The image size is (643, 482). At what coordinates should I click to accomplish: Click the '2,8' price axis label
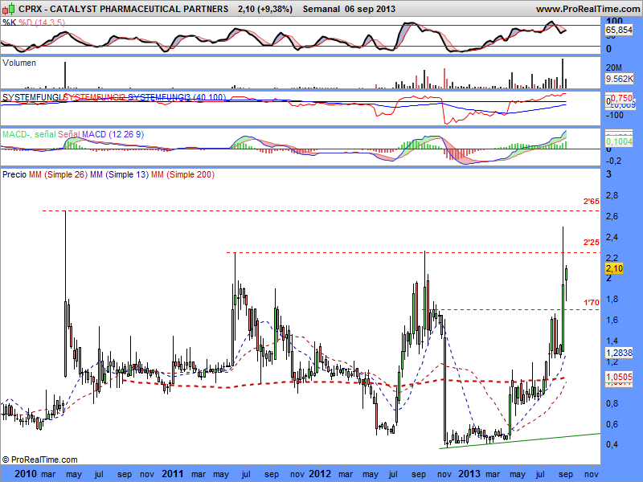coord(612,195)
